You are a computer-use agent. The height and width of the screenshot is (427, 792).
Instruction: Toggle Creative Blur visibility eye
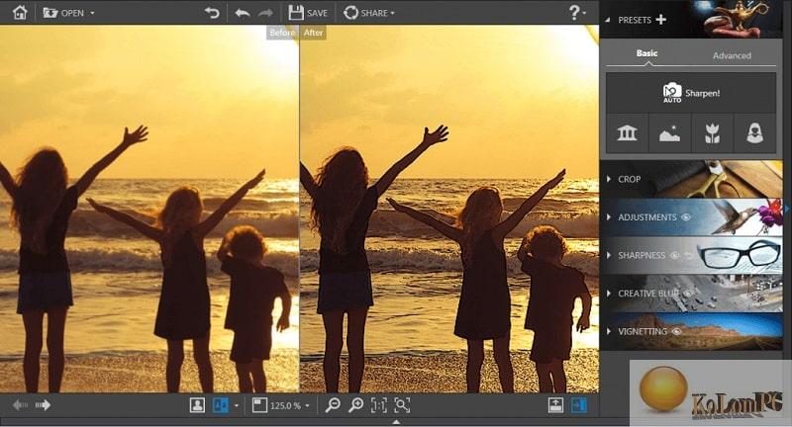(688, 294)
